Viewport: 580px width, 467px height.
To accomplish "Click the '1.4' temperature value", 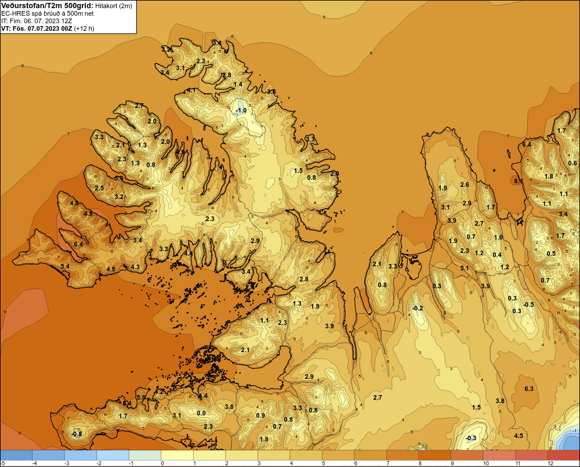I will pyautogui.click(x=238, y=84).
